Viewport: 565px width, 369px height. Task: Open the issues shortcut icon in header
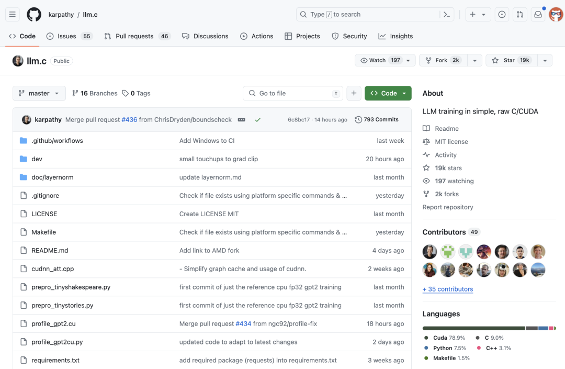[x=502, y=15]
